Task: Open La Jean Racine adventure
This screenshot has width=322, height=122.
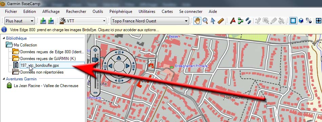Action: point(46,86)
